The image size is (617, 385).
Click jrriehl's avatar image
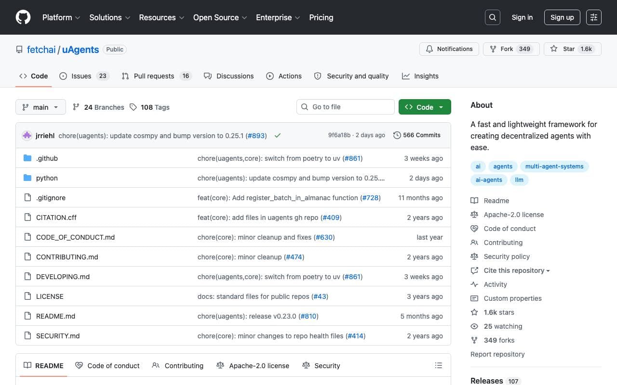point(27,136)
